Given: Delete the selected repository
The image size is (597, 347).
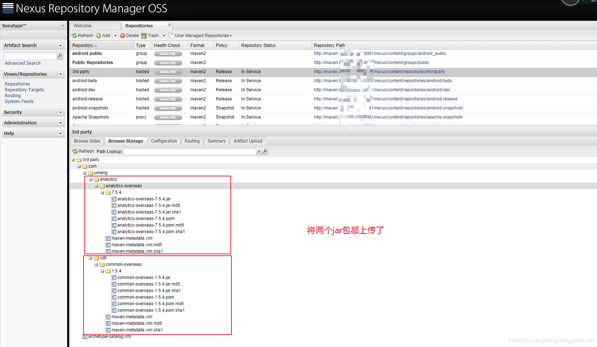Looking at the screenshot, I should [x=129, y=36].
